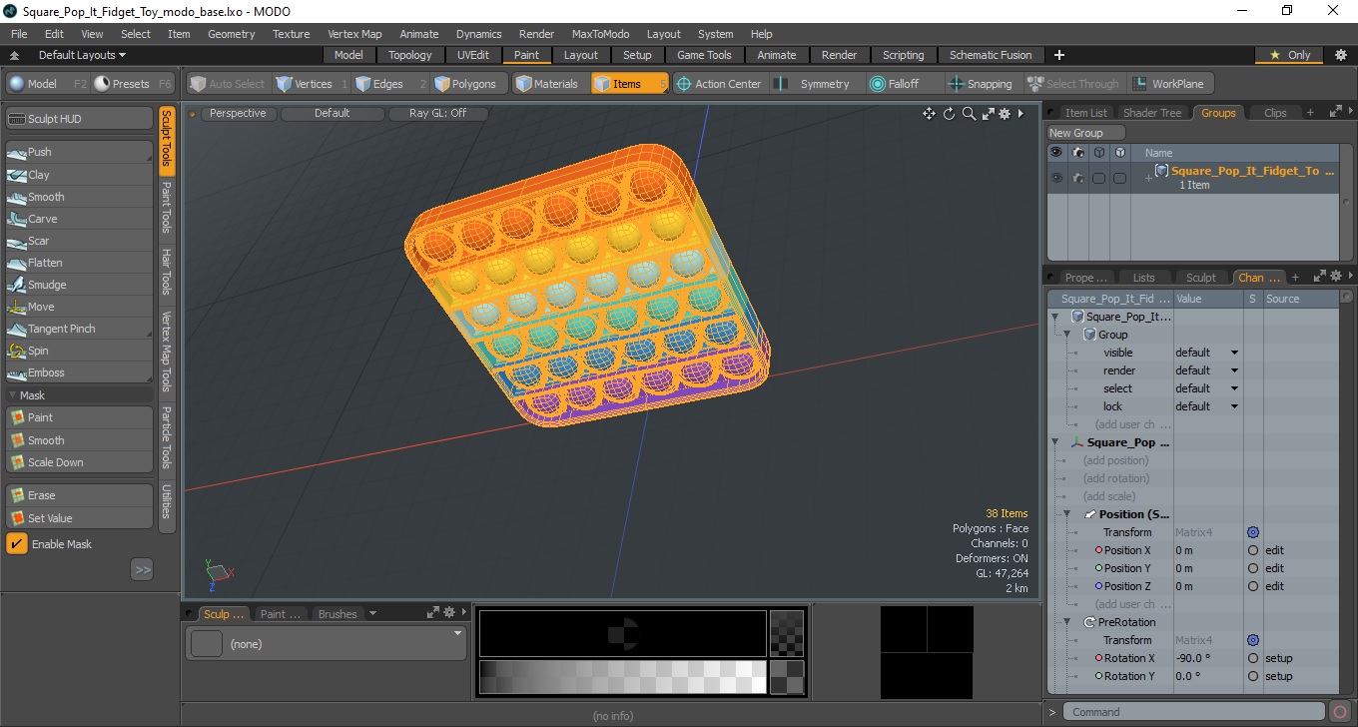Viewport: 1358px width, 727px height.
Task: Choose the Spin tool
Action: (x=80, y=351)
